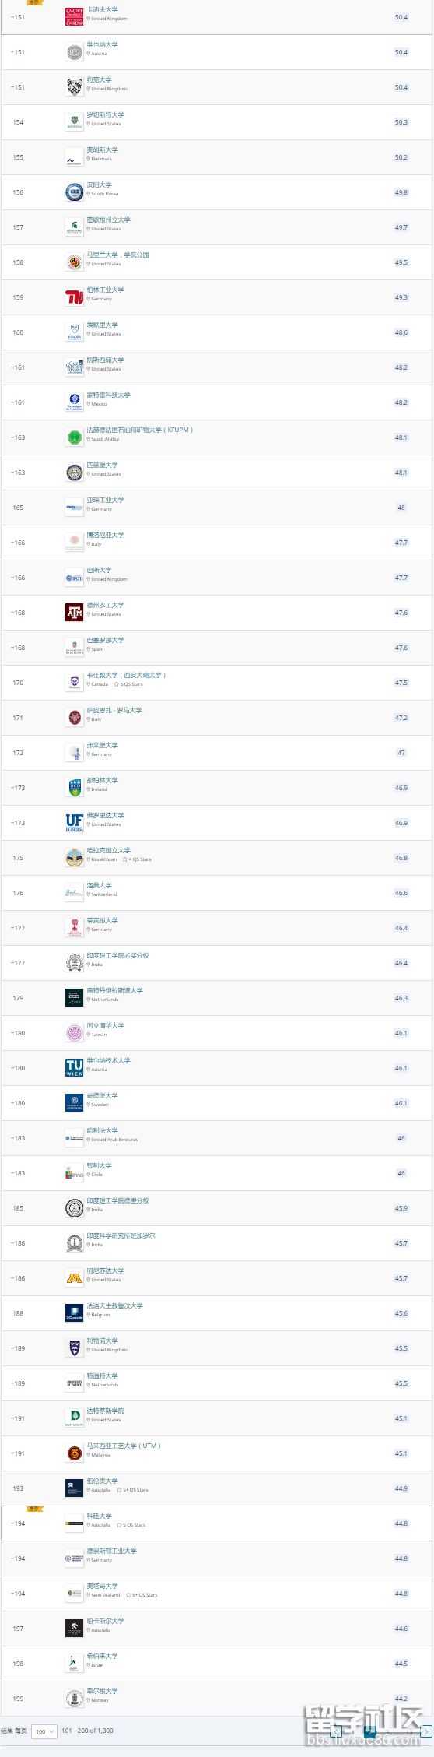This screenshot has height=1757, width=434.
Task: Click the Minnesota gold M logo
Action: click(74, 1278)
